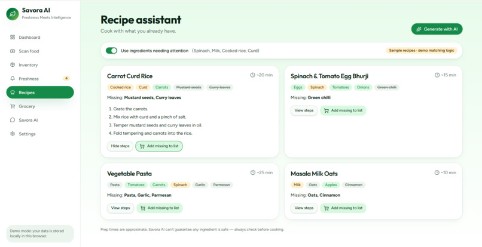Click clock icon on Vegetable Pasta card
The image size is (482, 247).
[x=253, y=172]
